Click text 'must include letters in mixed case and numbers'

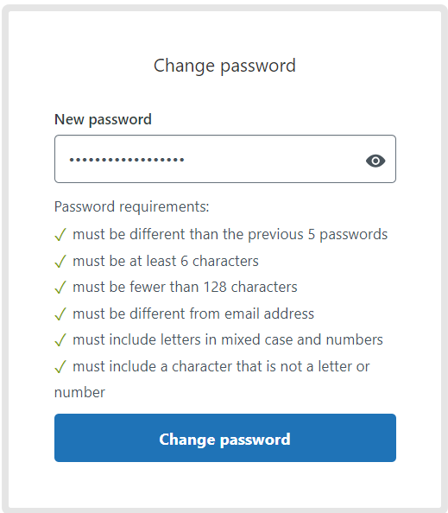[228, 340]
